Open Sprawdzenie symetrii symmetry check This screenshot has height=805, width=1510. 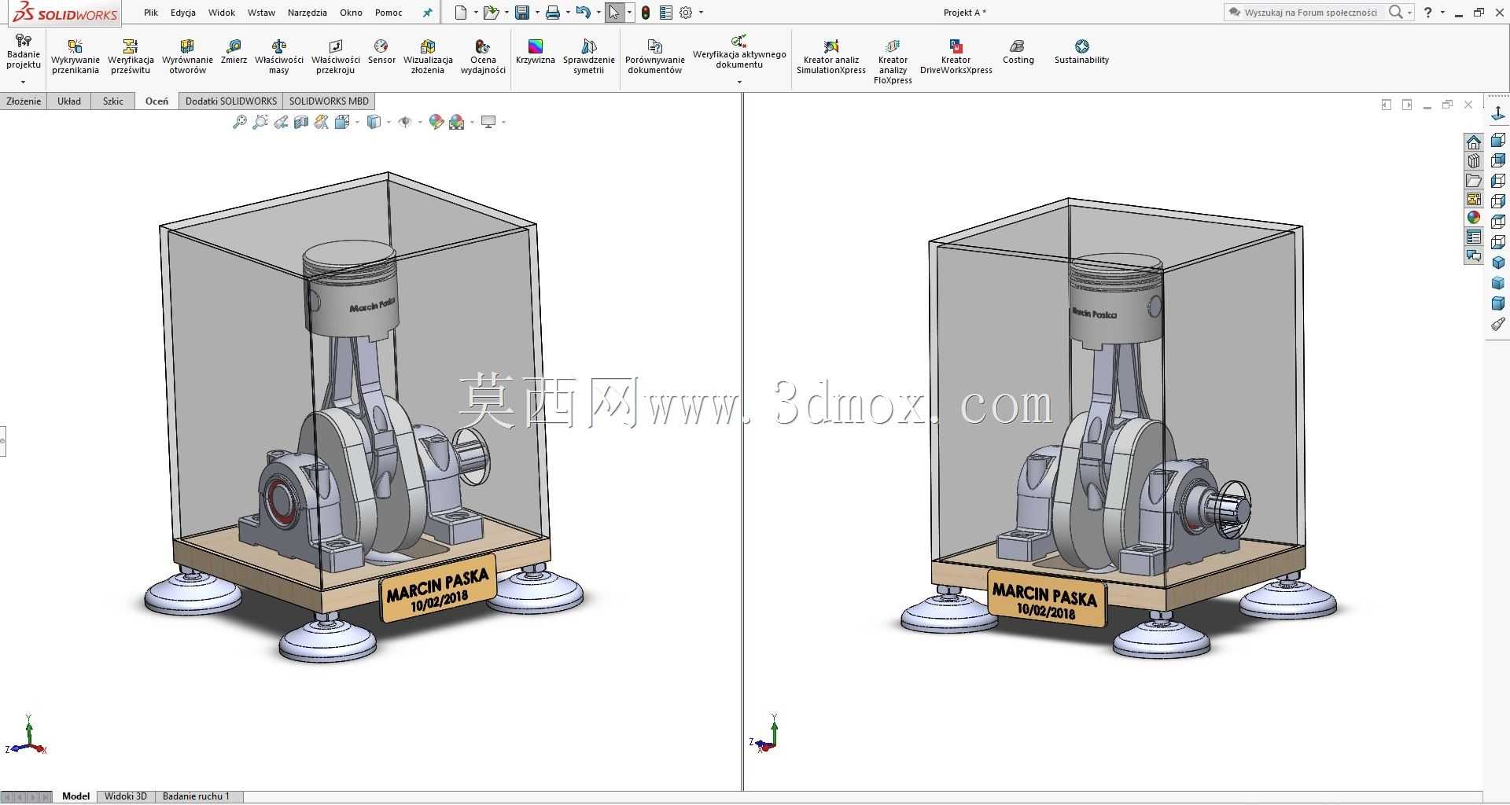point(589,57)
